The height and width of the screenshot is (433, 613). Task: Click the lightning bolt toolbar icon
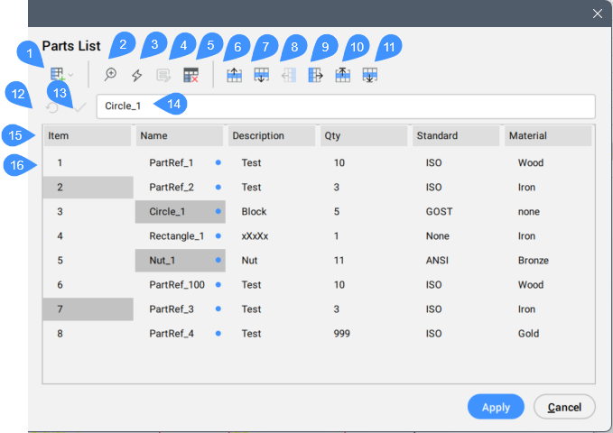coord(137,76)
